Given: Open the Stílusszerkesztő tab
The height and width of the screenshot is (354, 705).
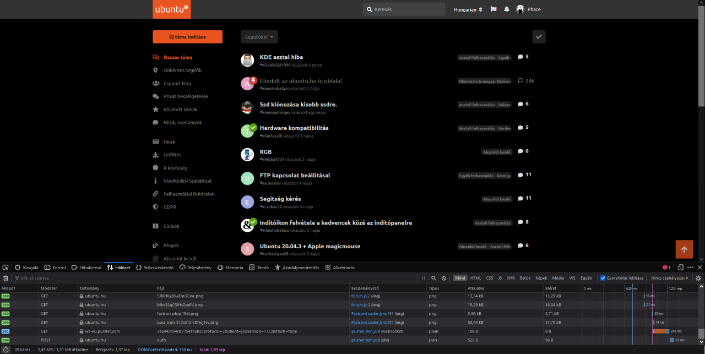Looking at the screenshot, I should point(155,268).
